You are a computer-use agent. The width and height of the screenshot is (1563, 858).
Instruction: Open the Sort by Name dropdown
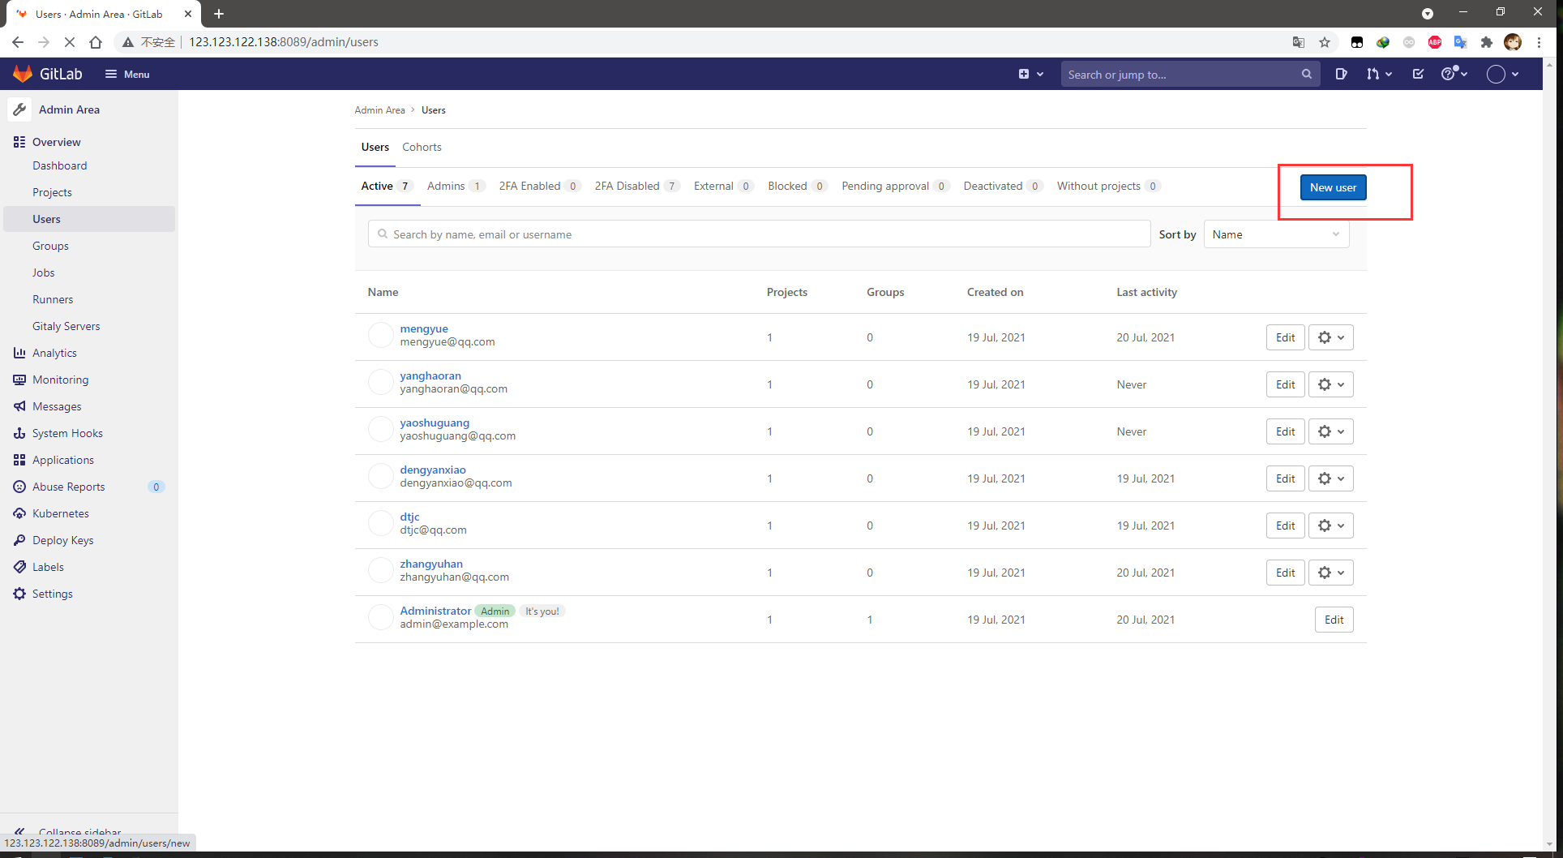click(1276, 234)
